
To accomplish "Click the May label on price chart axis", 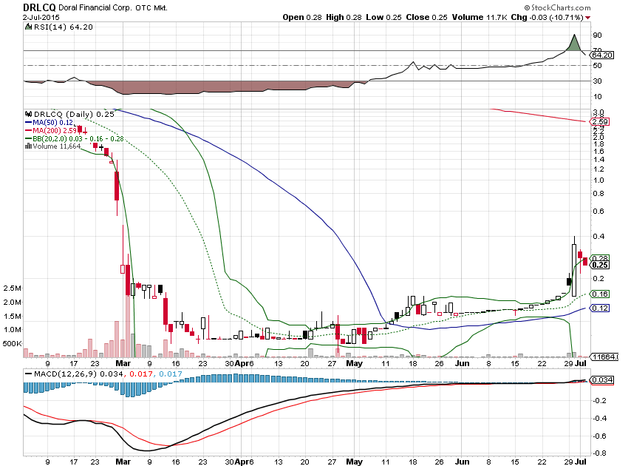I will 354,363.
